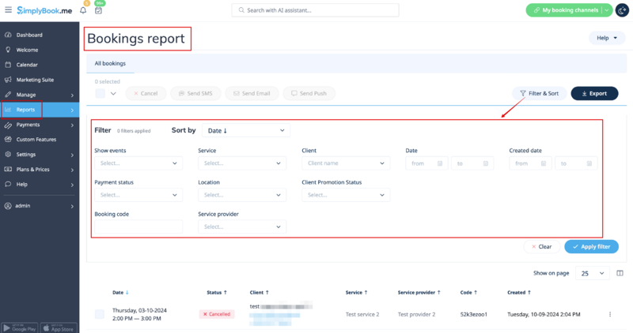Change the Show on page 25 dropdown

coord(592,273)
